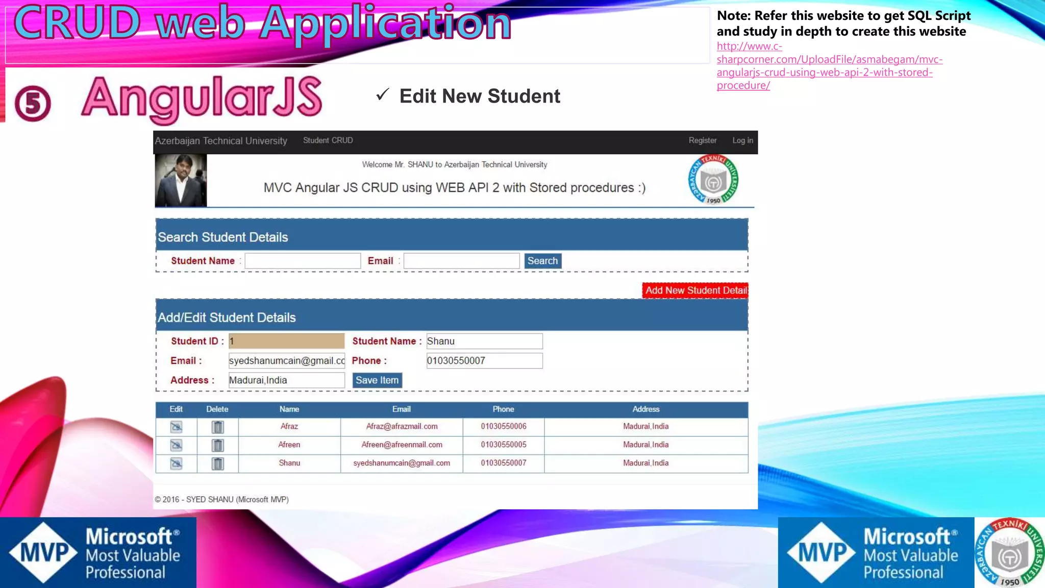The height and width of the screenshot is (588, 1045).
Task: Open the Student CRUD menu item
Action: 328,140
